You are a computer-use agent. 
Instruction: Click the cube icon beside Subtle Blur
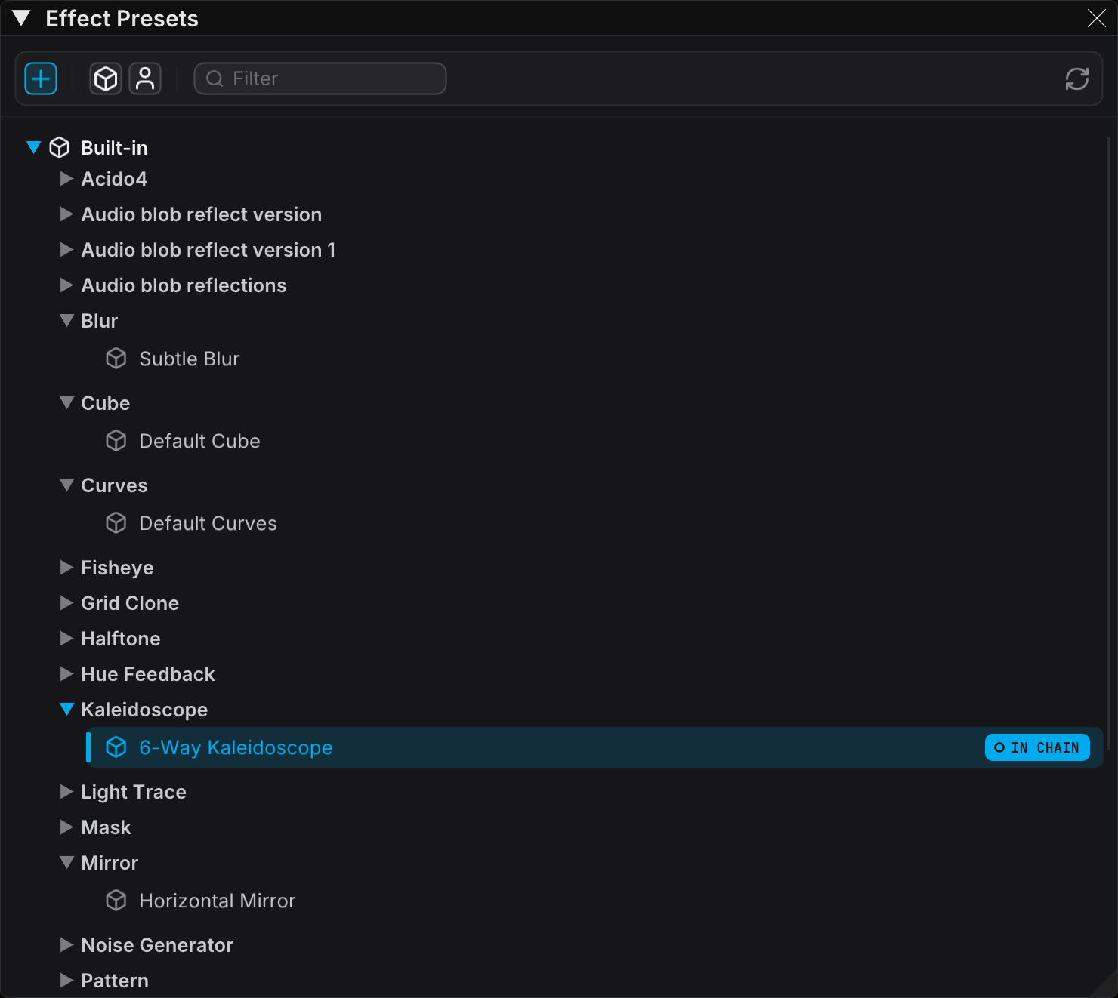tap(116, 359)
